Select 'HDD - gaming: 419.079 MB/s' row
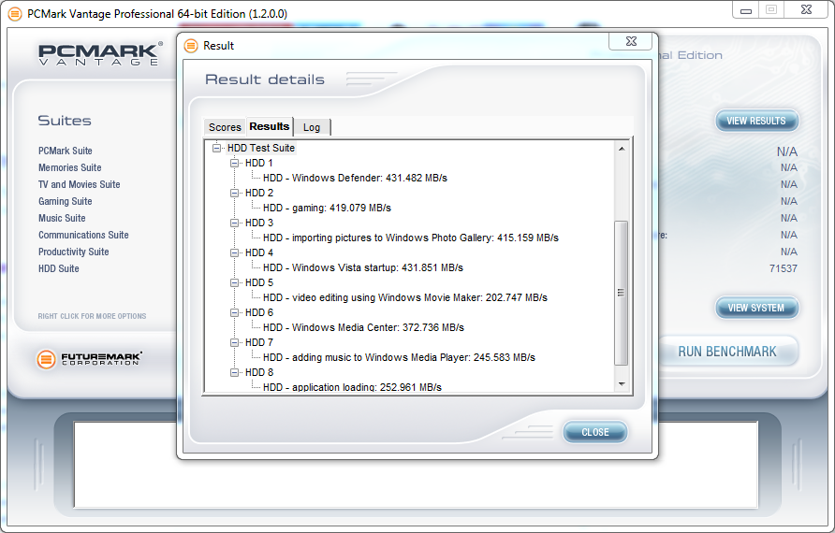This screenshot has height=533, width=835. (327, 208)
